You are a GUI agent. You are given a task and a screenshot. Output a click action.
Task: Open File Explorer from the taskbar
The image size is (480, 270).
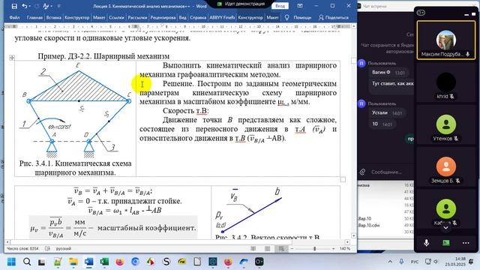click(x=73, y=262)
